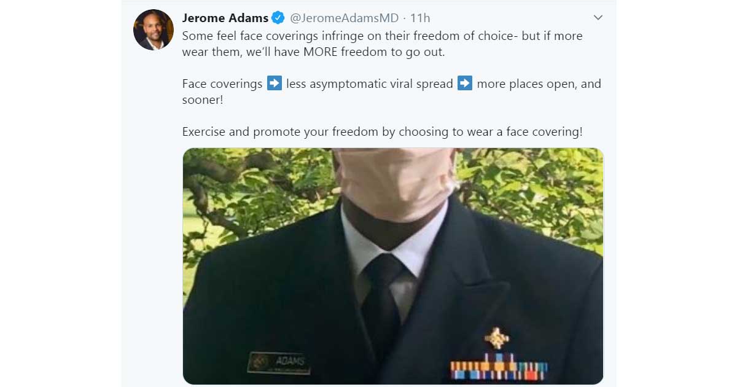Click the word 'sooner!' in the tweet

coord(203,100)
